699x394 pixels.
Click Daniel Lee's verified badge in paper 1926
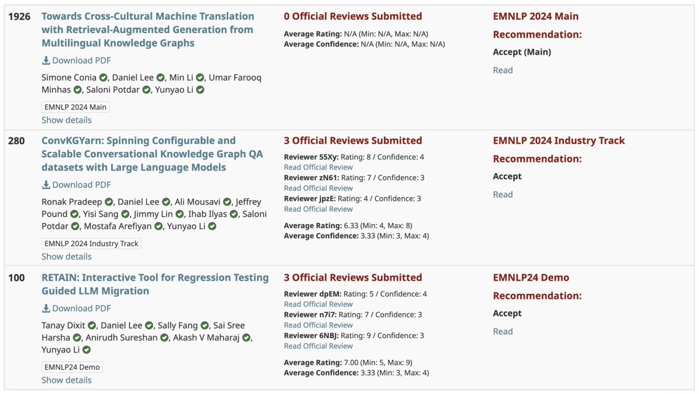[159, 77]
